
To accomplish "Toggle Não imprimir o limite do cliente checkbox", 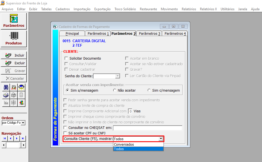I will (x=65, y=122).
